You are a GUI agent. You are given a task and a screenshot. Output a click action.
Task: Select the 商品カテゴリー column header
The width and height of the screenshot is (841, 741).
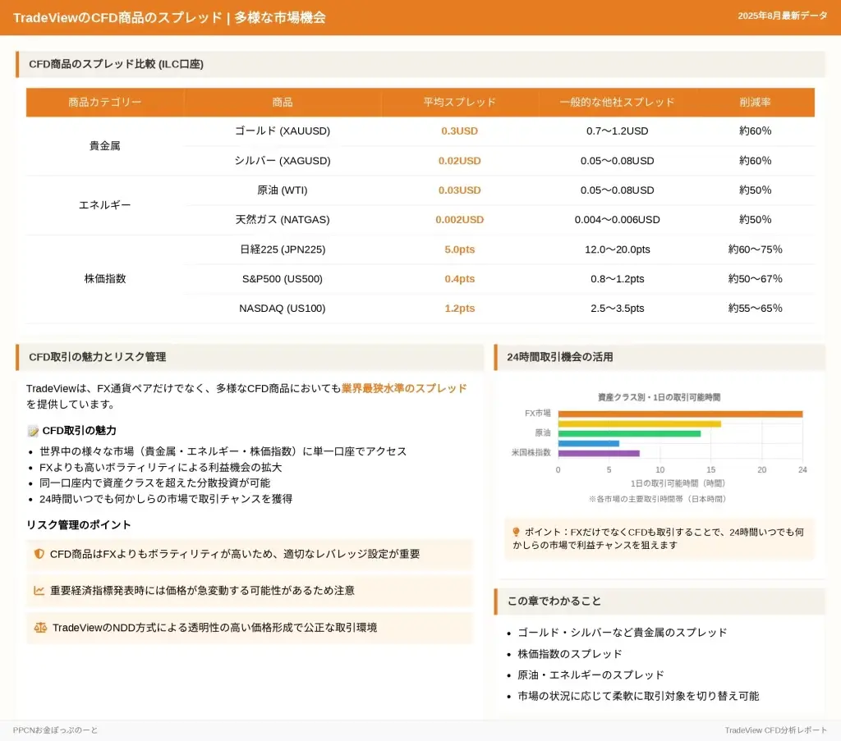coord(105,103)
